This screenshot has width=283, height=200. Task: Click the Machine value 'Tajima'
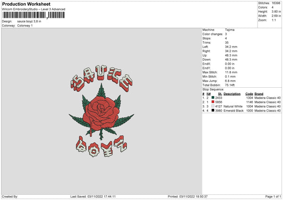(230, 30)
